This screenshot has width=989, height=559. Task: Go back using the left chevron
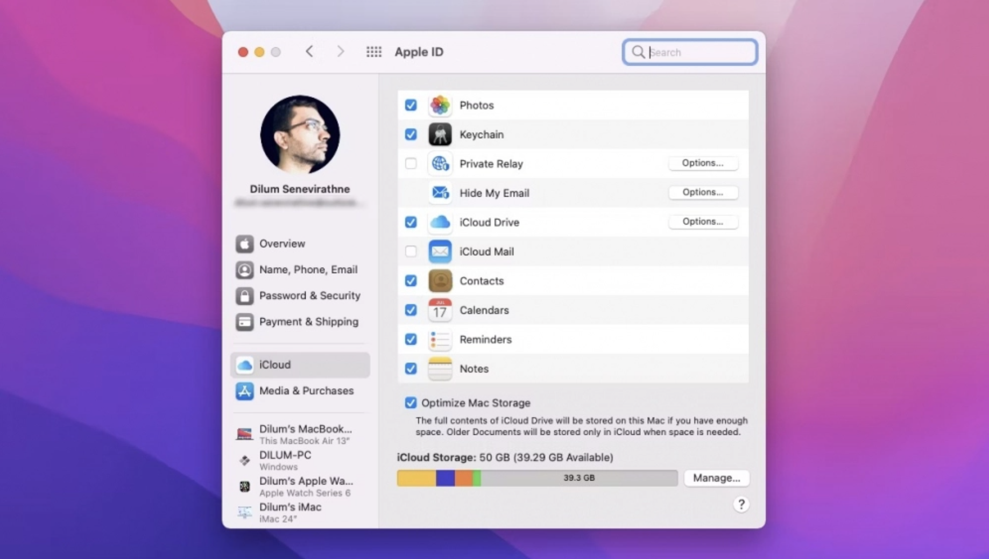pyautogui.click(x=309, y=52)
